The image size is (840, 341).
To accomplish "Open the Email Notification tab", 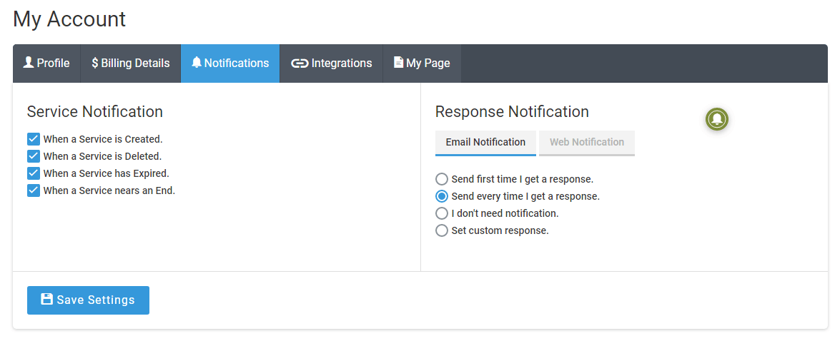I will pyautogui.click(x=485, y=143).
